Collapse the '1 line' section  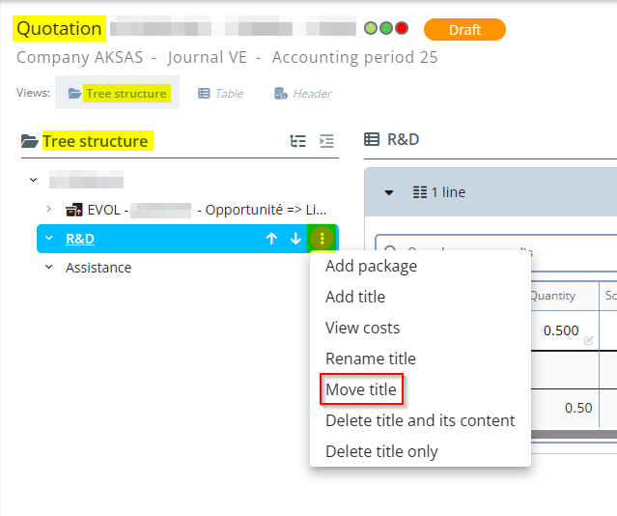(x=389, y=192)
